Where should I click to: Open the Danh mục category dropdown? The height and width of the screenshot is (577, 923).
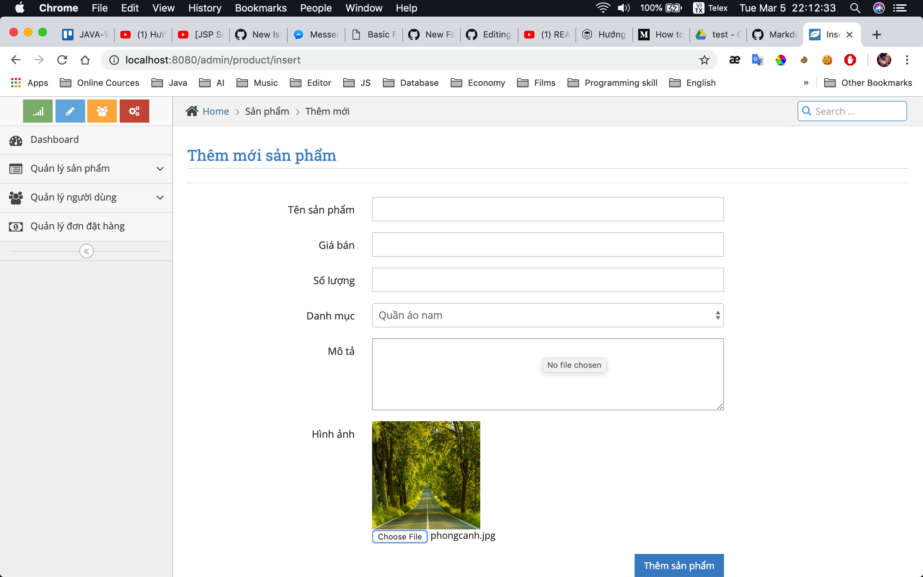point(547,315)
